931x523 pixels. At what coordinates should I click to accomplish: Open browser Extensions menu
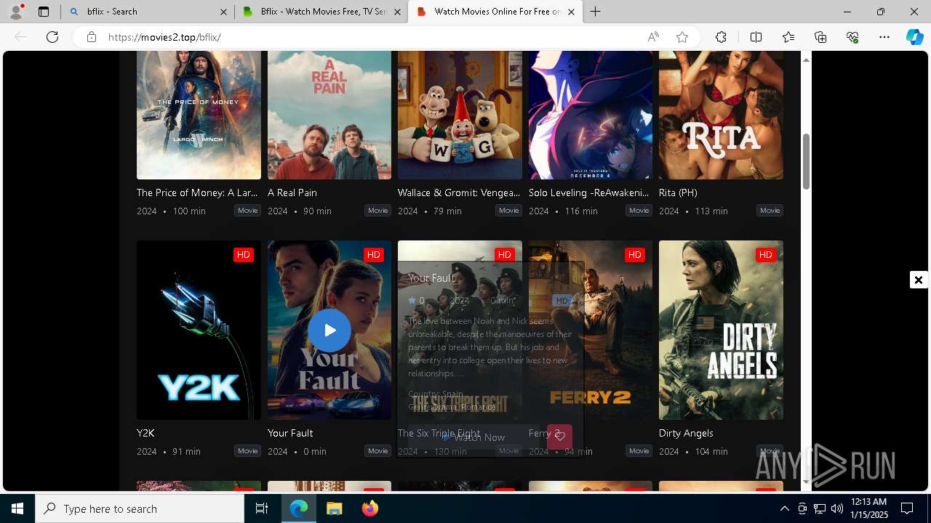point(721,37)
